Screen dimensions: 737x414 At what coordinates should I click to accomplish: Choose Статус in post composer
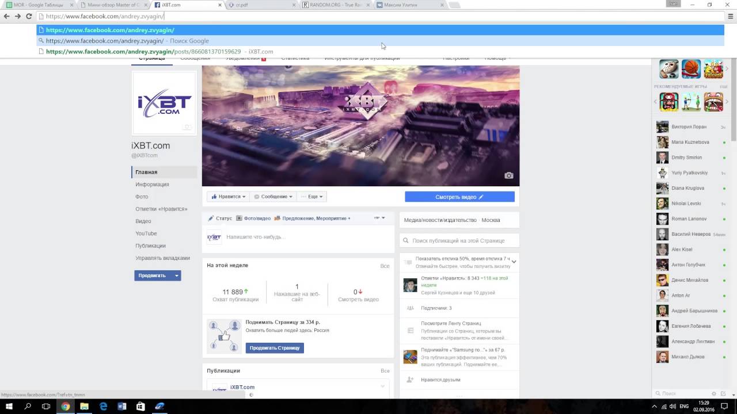tap(220, 218)
